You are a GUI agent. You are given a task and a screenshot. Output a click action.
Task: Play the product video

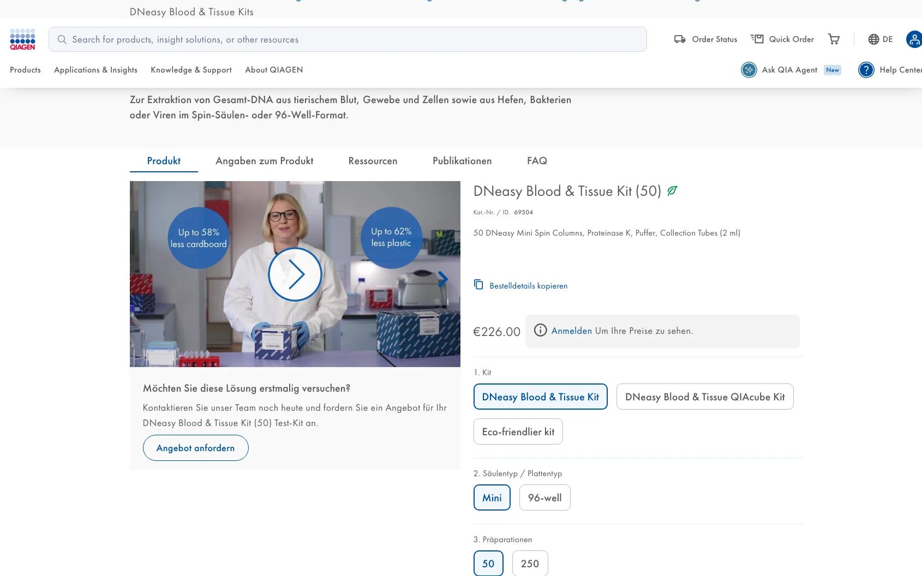(x=295, y=274)
